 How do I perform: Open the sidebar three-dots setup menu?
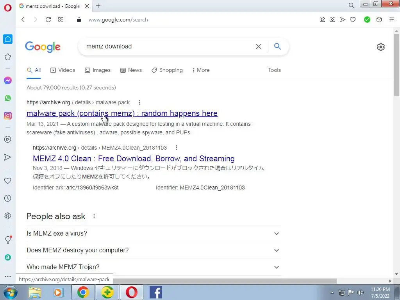(x=8, y=276)
